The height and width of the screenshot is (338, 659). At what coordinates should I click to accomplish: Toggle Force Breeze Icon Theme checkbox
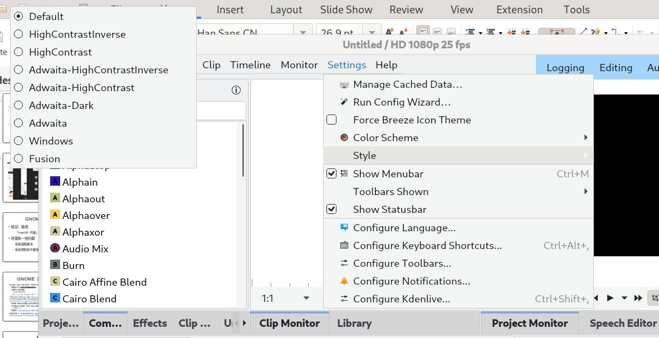[x=331, y=120]
